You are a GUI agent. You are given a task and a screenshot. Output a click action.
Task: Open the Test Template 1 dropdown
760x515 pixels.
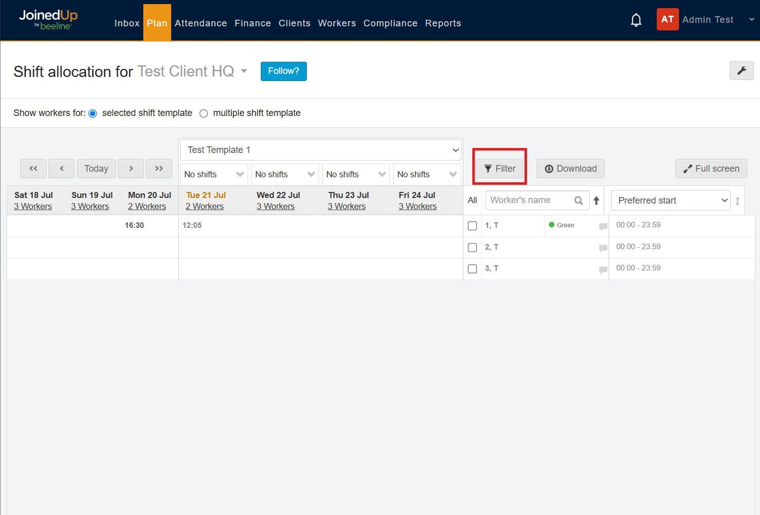pos(321,150)
